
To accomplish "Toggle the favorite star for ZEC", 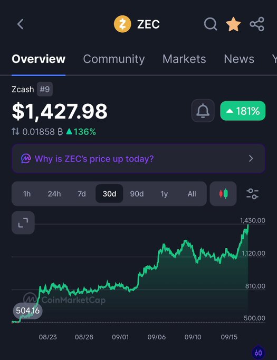I will tap(233, 24).
